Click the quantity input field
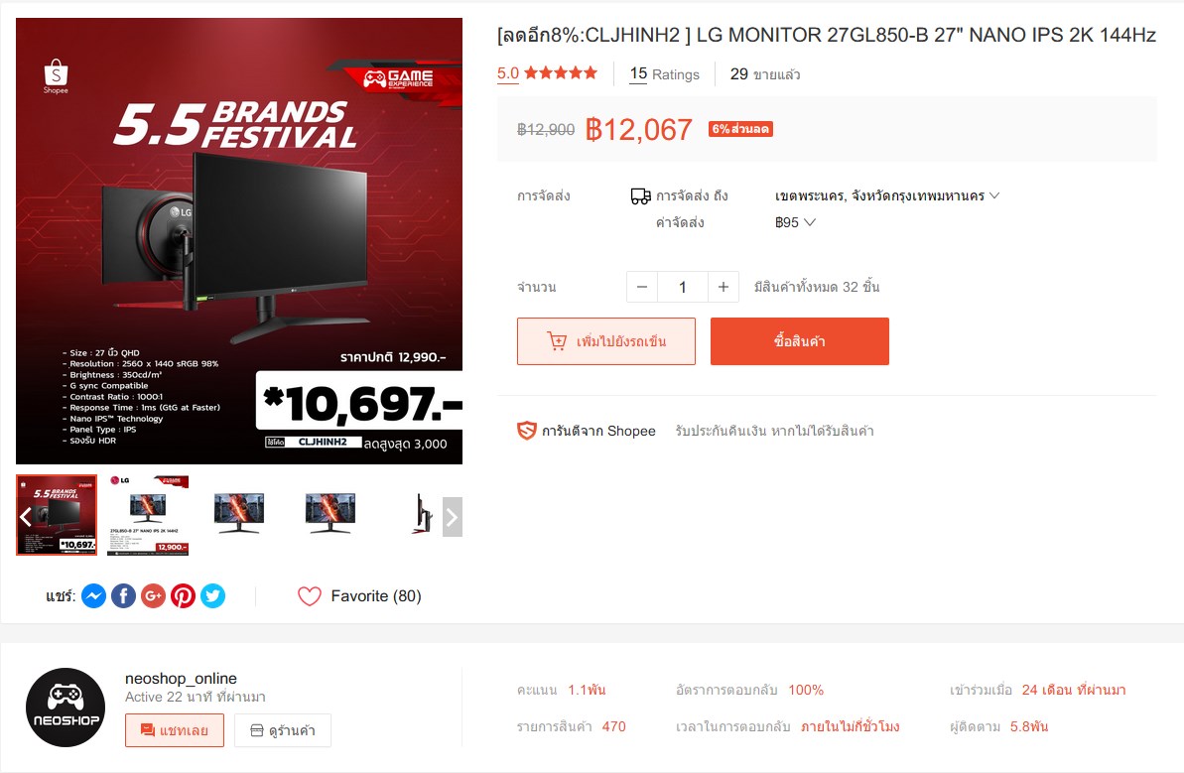 click(683, 287)
